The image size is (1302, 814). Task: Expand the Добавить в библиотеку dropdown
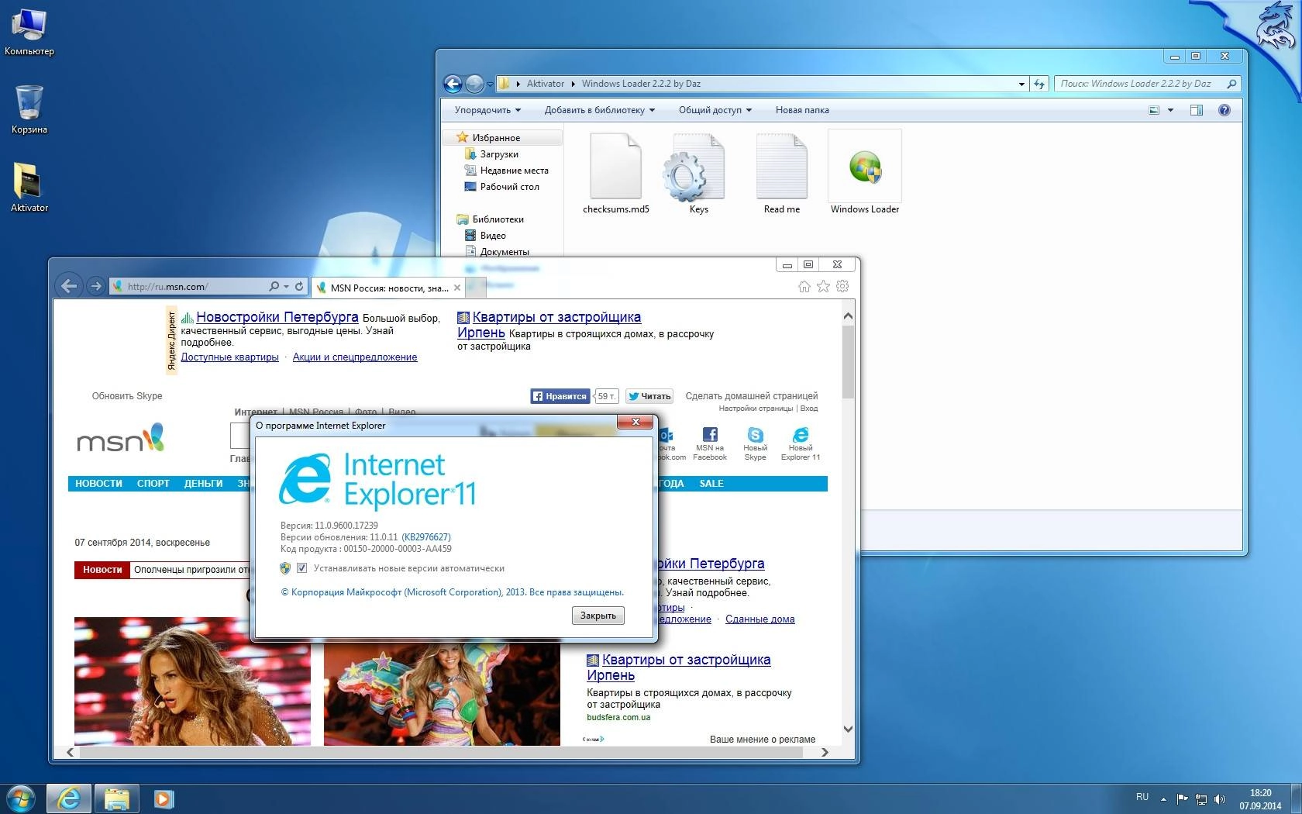point(599,110)
